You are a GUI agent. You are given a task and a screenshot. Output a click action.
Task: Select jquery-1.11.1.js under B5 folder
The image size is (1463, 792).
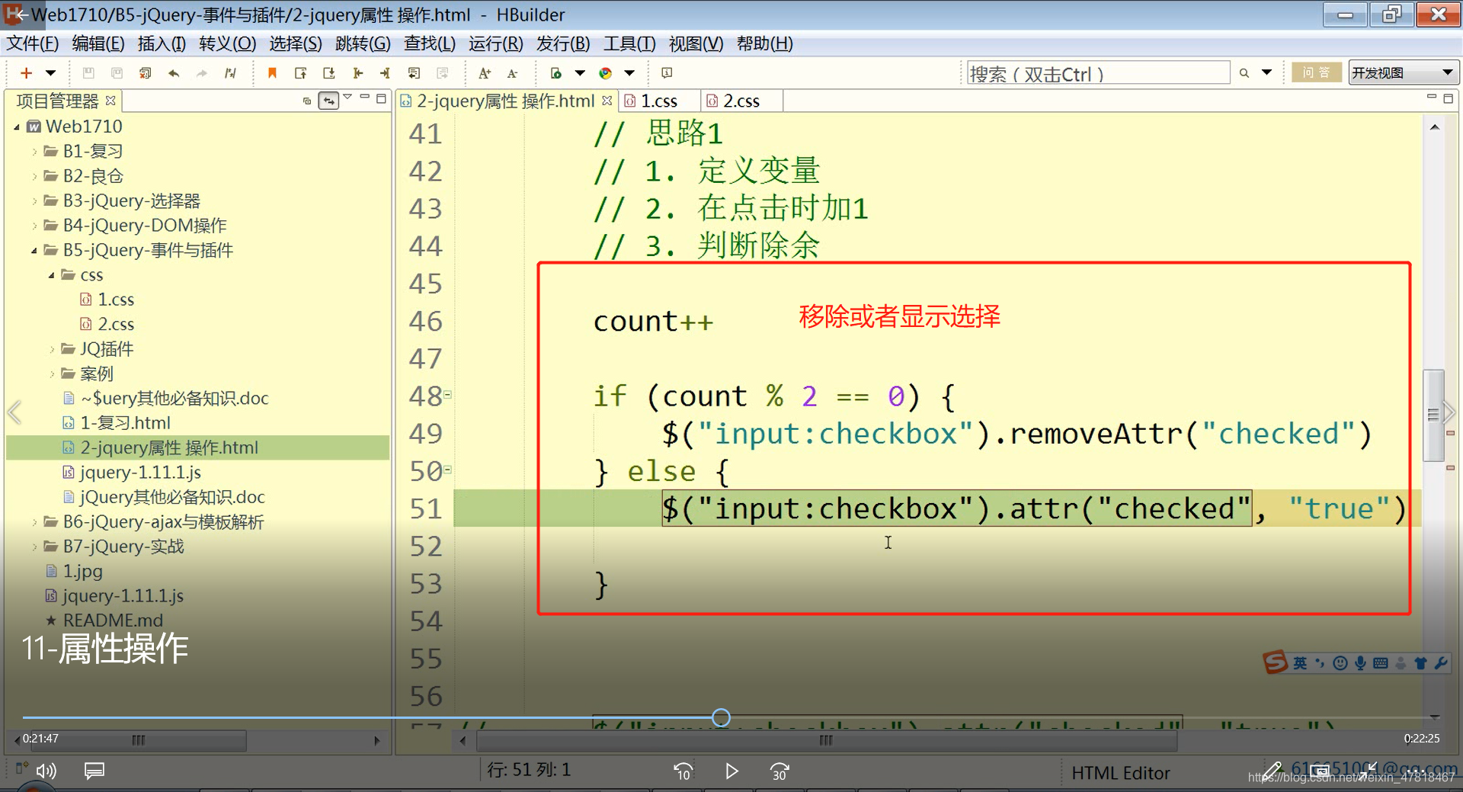pos(132,473)
